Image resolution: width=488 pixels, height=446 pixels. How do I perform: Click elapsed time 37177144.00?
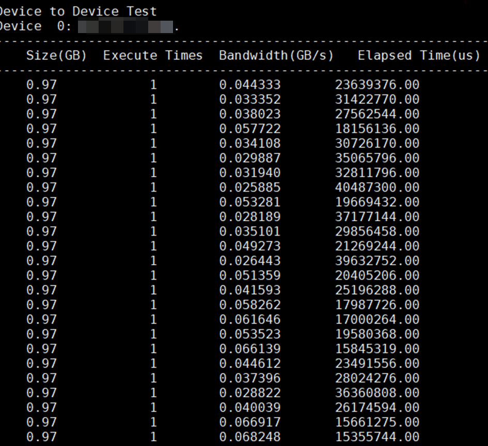377,217
